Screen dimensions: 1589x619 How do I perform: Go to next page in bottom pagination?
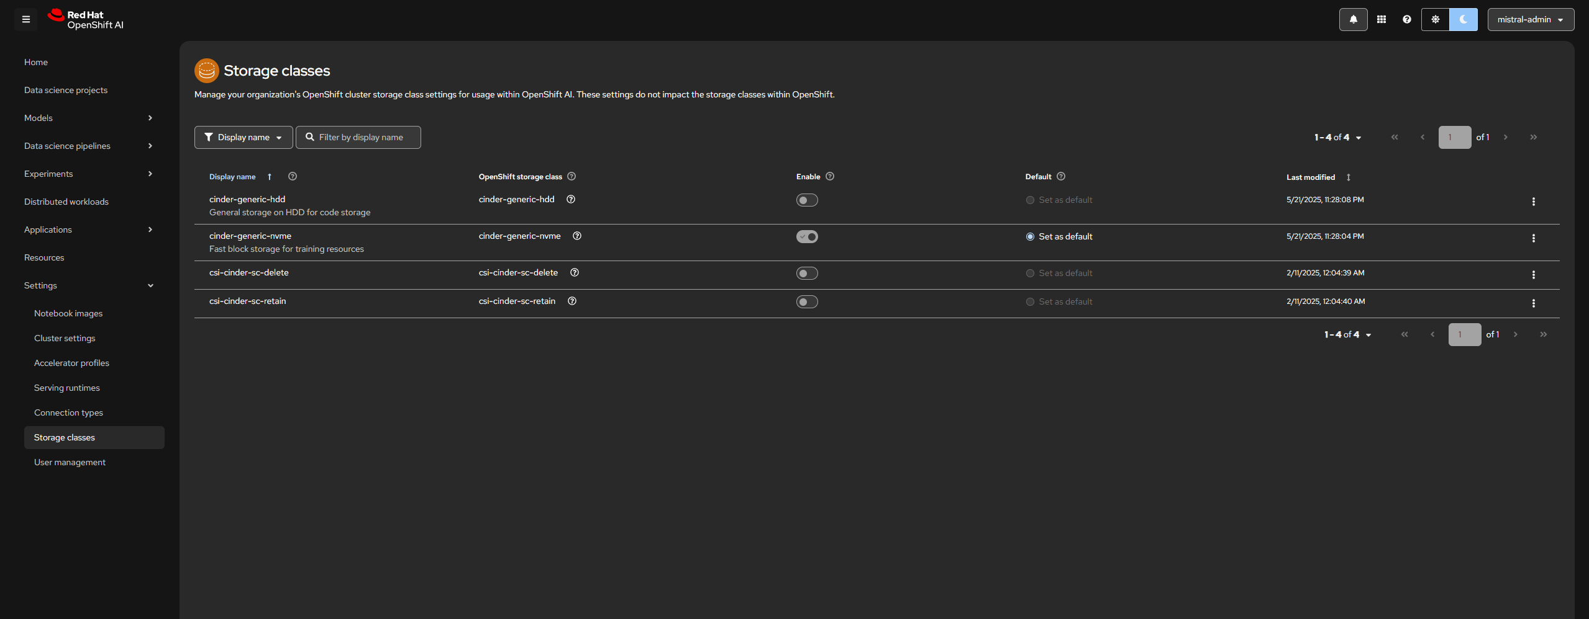tap(1516, 335)
